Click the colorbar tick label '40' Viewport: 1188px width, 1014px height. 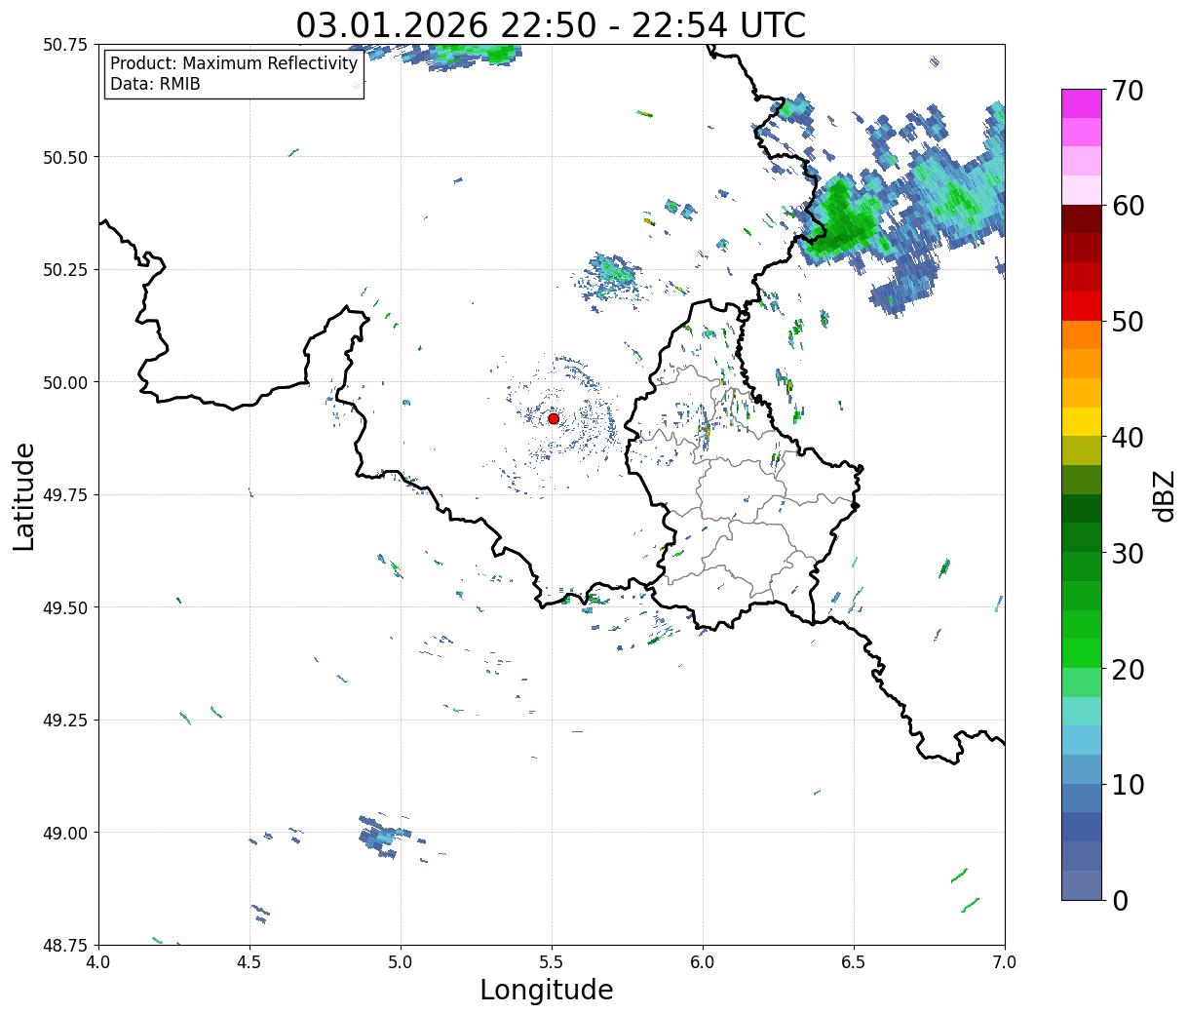click(1126, 437)
